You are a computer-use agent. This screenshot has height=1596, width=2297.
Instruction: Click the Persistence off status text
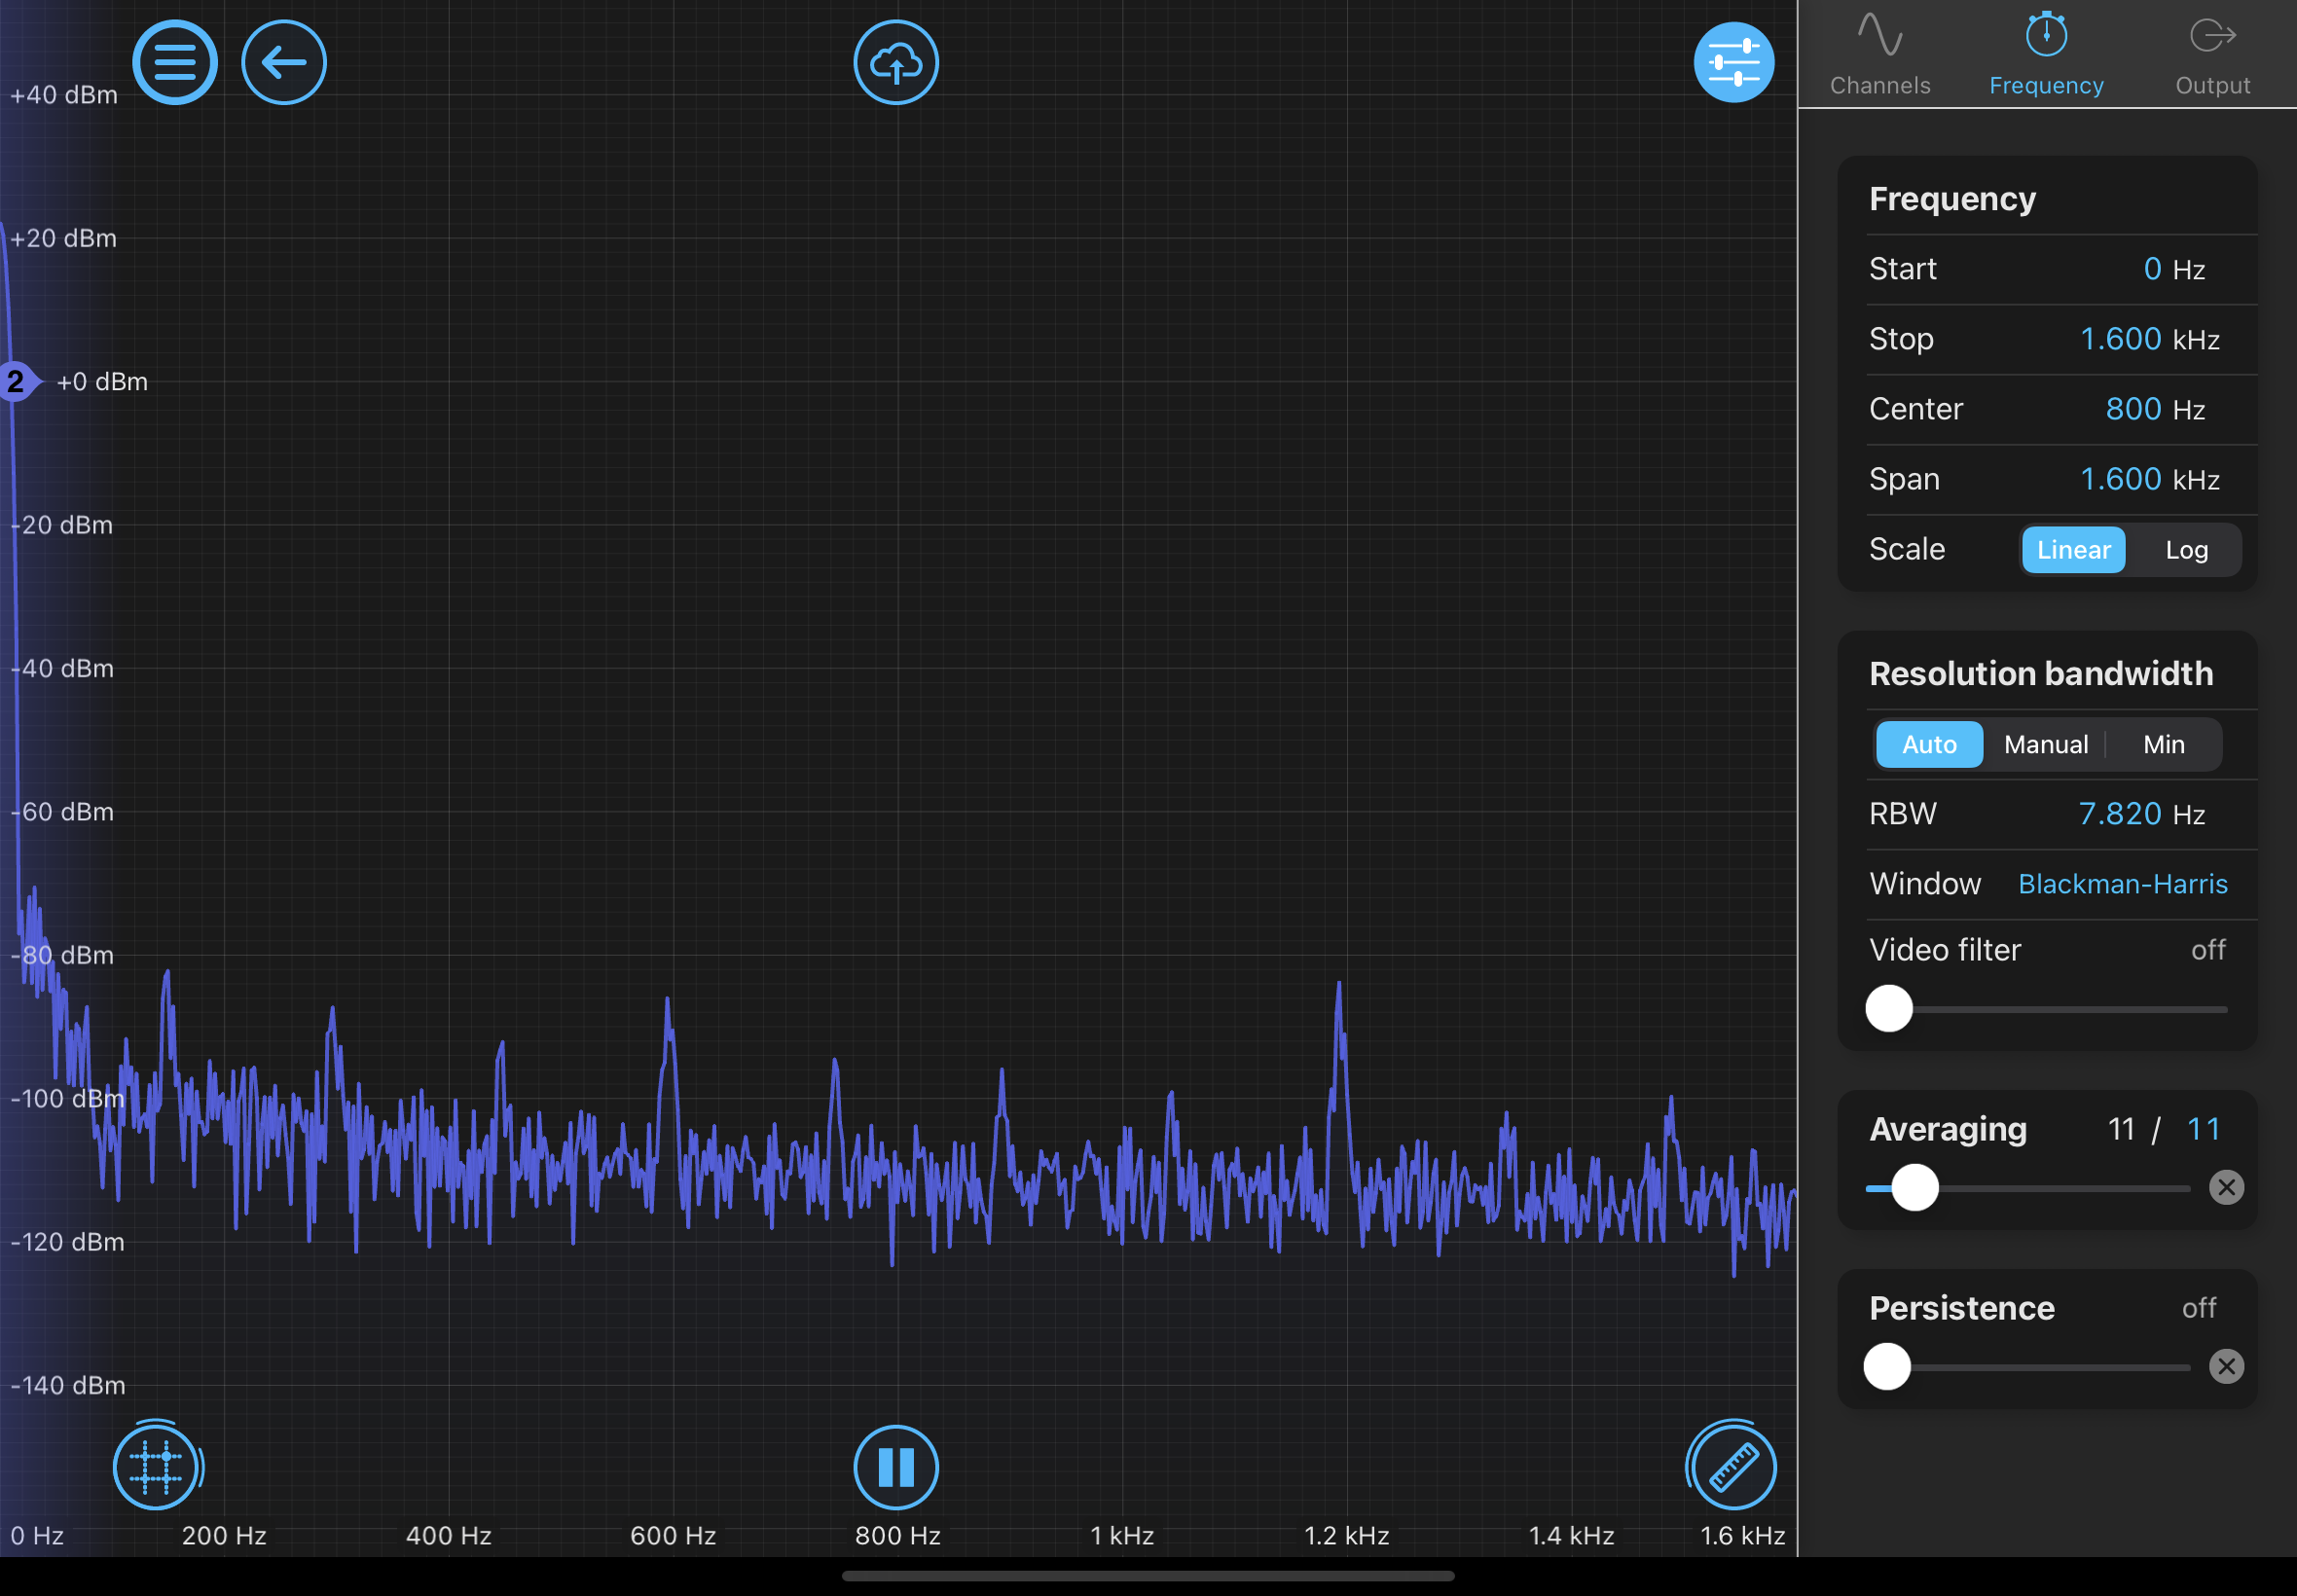(2198, 1307)
